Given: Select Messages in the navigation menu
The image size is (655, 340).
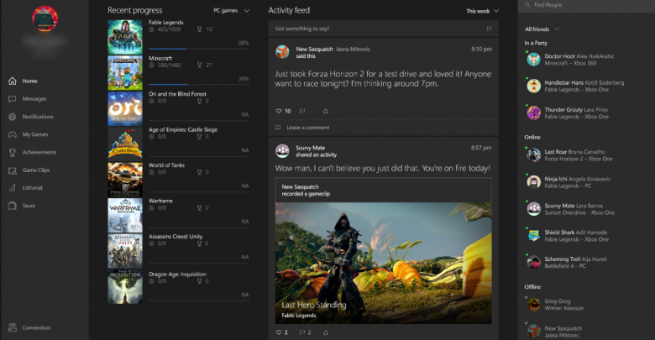Looking at the screenshot, I should [34, 99].
